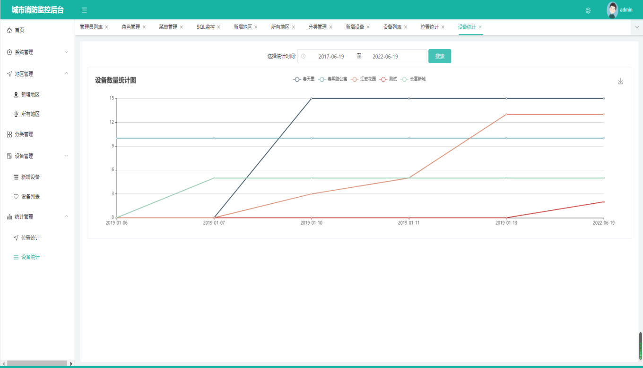Click the 系统管理 gear icon

(x=9, y=52)
